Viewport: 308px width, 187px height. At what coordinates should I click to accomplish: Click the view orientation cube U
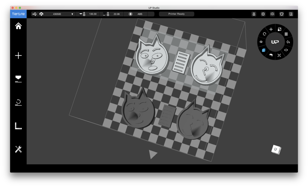pos(276,150)
